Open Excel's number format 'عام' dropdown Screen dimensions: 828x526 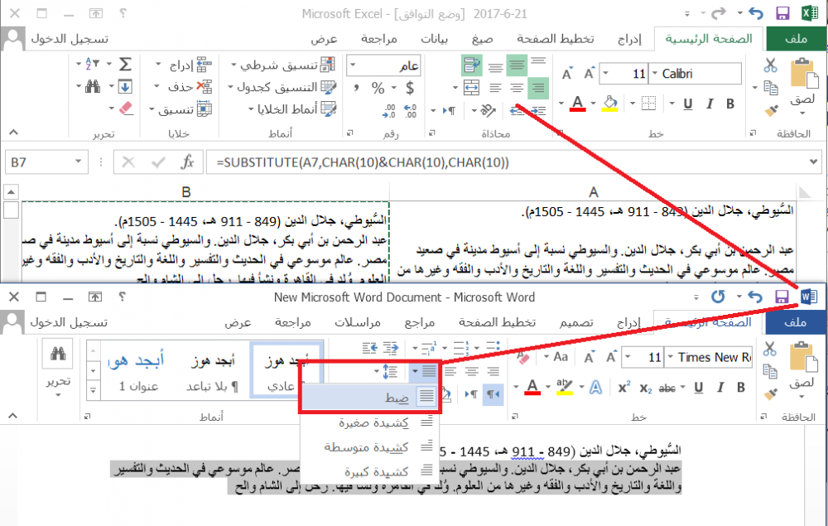click(x=352, y=65)
